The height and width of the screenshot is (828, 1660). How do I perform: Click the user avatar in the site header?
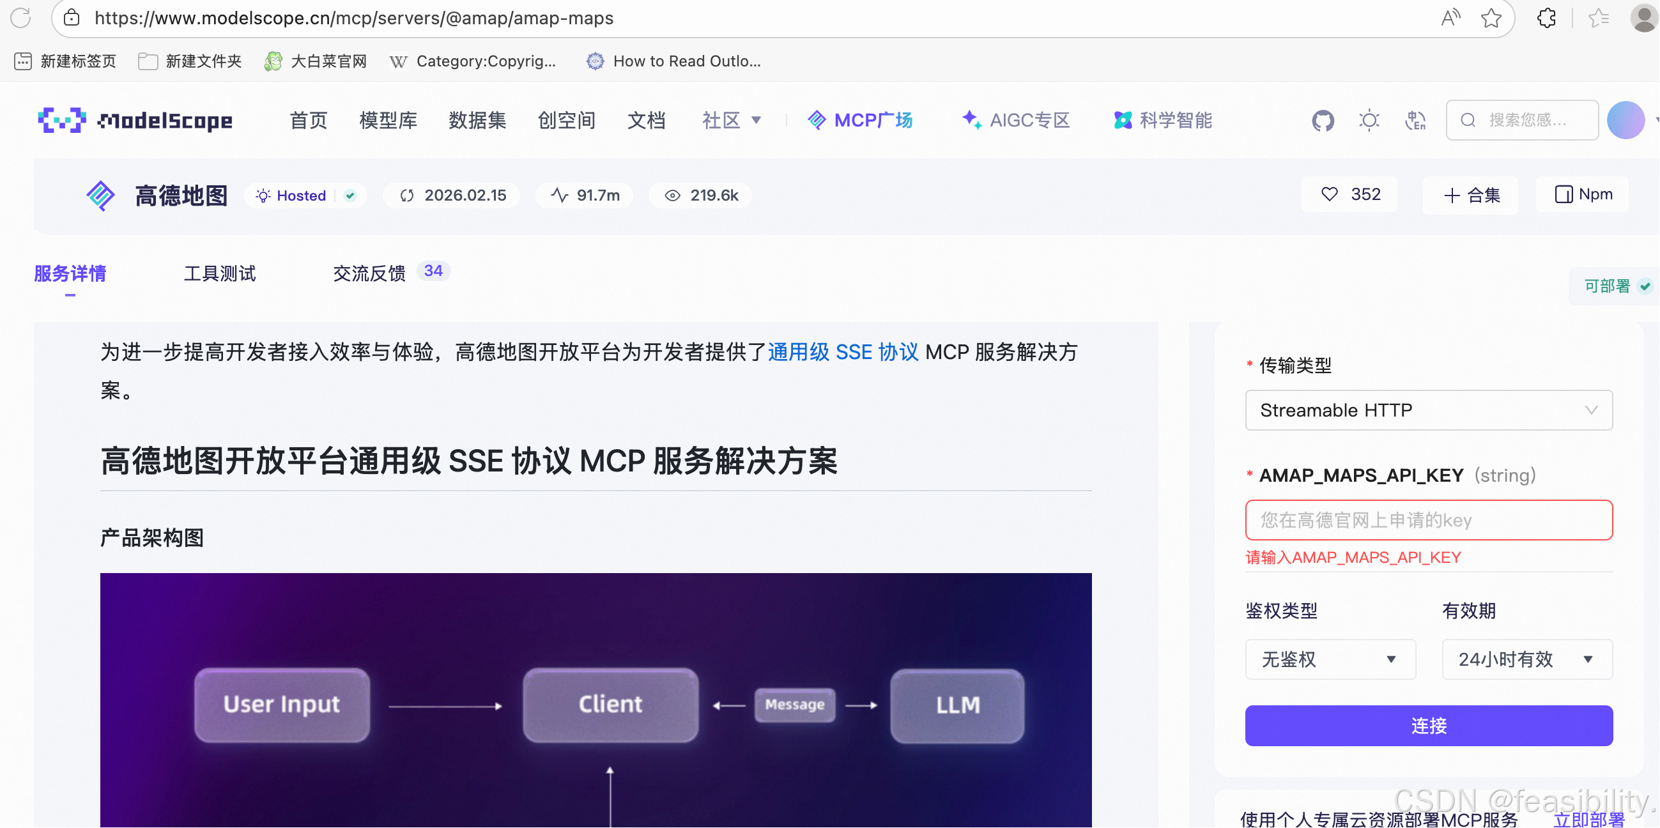tap(1625, 121)
